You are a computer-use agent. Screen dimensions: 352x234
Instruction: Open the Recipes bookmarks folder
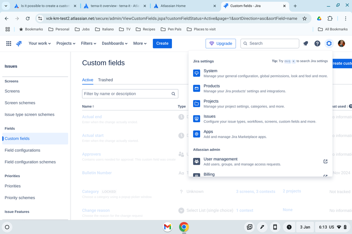click(146, 29)
